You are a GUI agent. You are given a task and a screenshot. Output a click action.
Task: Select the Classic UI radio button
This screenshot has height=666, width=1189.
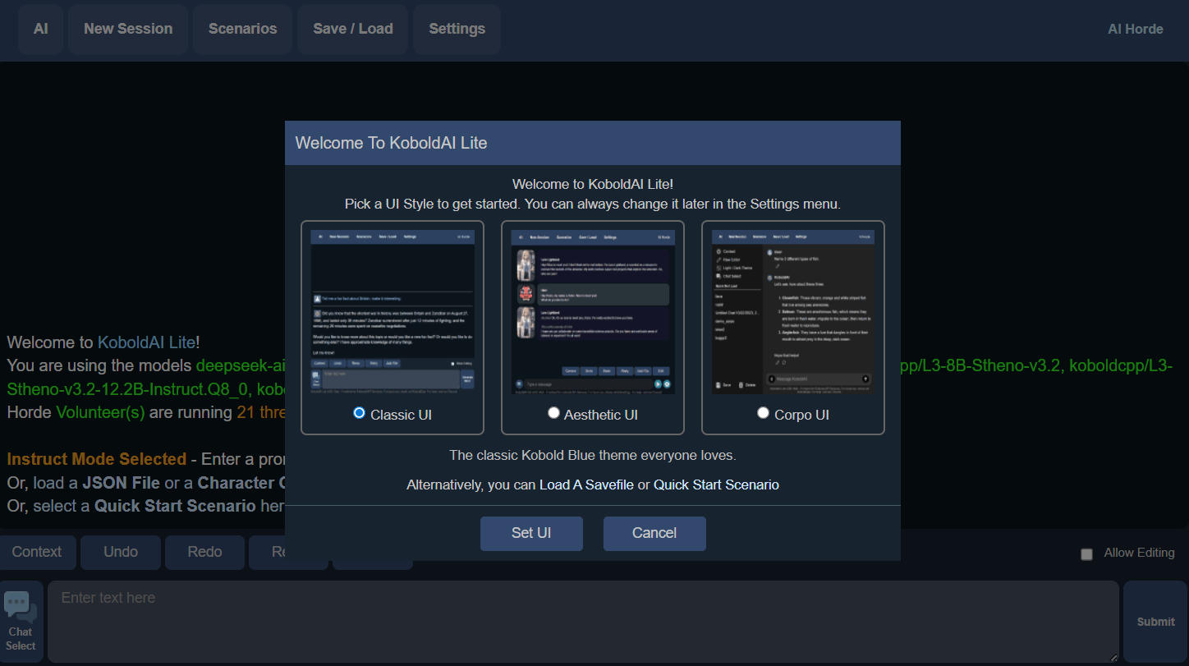click(x=359, y=413)
